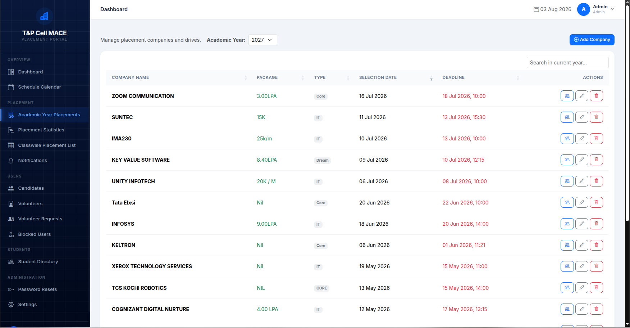Sort table by Selection Date column
The height and width of the screenshot is (328, 630).
395,77
